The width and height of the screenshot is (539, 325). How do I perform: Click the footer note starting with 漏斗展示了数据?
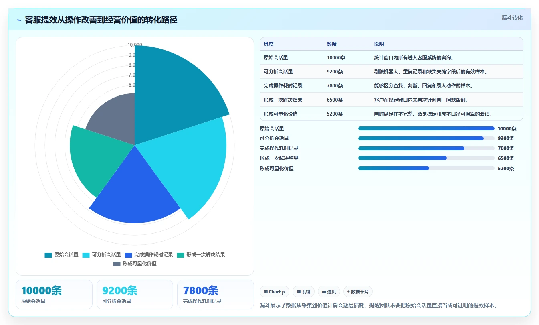379,305
